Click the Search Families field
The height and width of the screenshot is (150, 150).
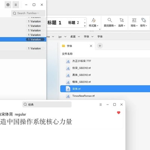coord(28,13)
